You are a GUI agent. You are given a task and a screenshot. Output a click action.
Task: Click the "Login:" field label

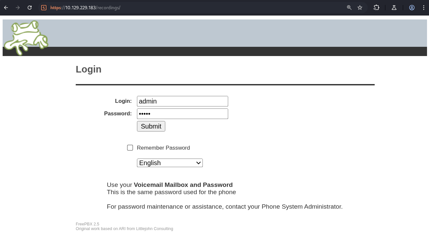click(123, 101)
